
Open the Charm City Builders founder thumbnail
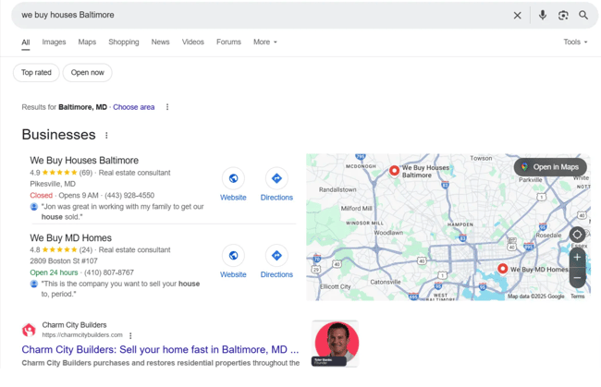(335, 344)
